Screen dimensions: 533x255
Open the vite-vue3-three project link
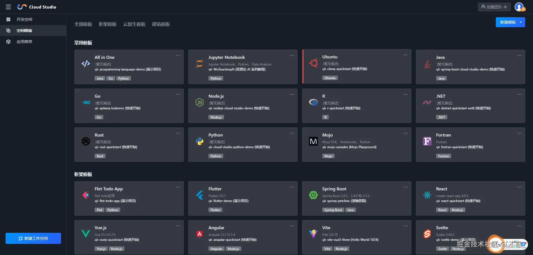[350, 240]
